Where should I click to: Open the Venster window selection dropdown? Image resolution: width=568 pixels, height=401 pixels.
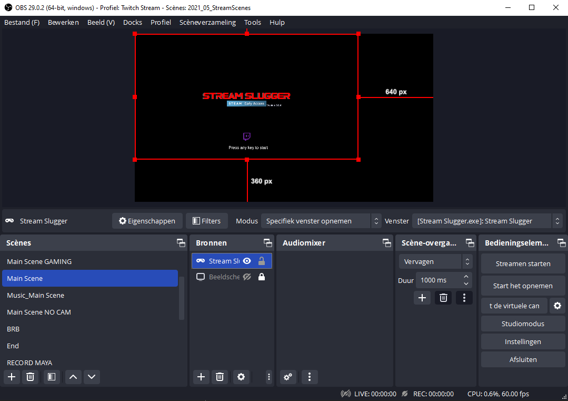coord(487,221)
